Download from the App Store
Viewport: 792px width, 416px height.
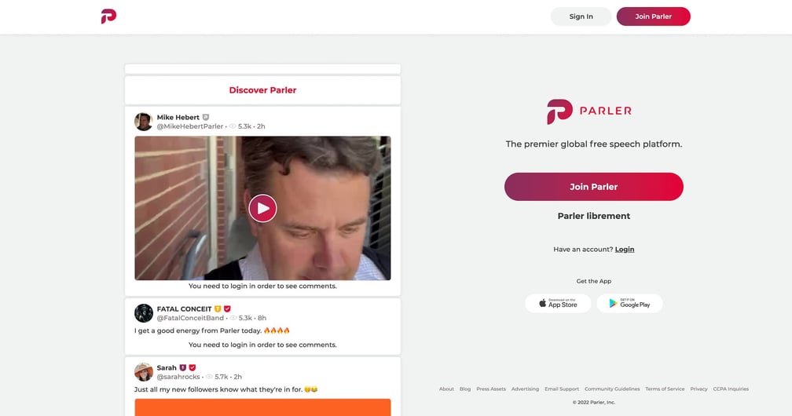pos(558,304)
